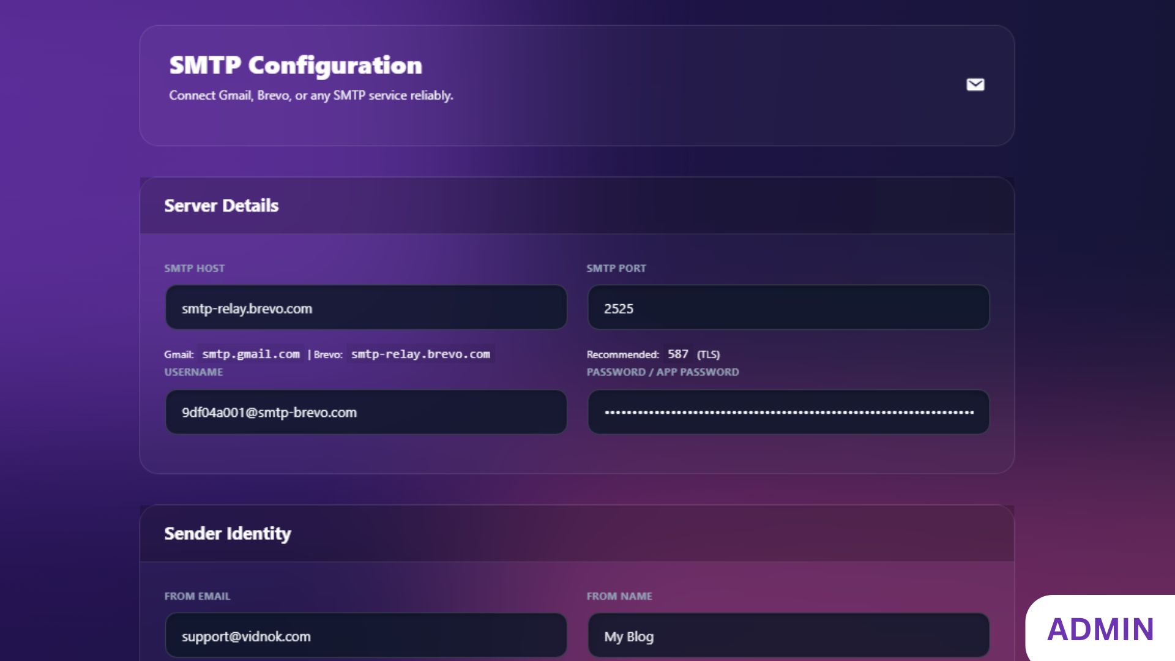Focus the Username input field

click(x=366, y=413)
